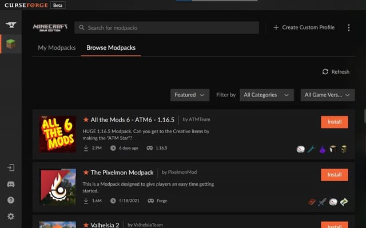
Task: Click the star icon beside Valhelsia 2
Action: pyautogui.click(x=86, y=225)
